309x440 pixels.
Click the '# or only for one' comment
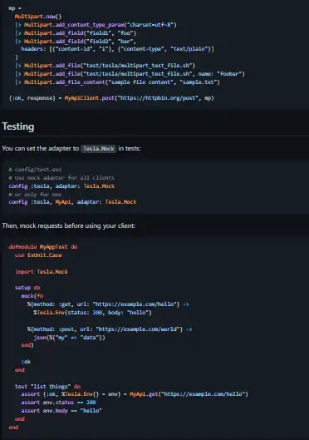[x=35, y=195]
